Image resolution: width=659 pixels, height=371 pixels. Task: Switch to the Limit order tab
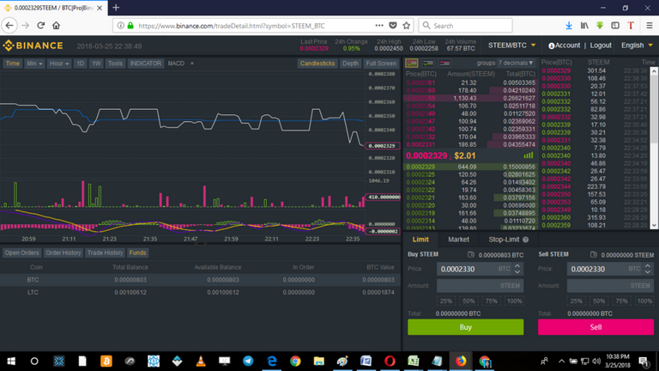click(420, 240)
